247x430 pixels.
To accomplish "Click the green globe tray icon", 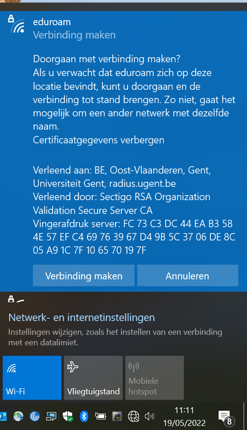I will click(x=18, y=416).
